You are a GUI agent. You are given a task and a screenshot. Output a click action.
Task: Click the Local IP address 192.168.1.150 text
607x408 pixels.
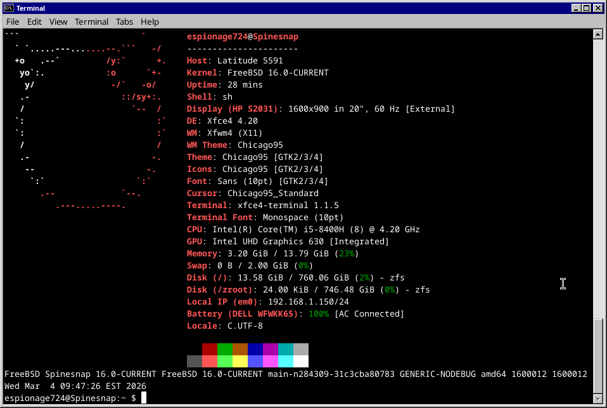[306, 301]
